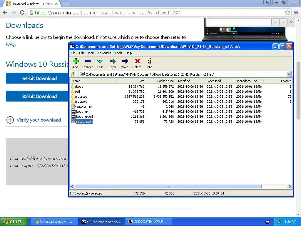Open the Tools menu in 7-Zip
This screenshot has height=226, width=301.
coord(118,53)
